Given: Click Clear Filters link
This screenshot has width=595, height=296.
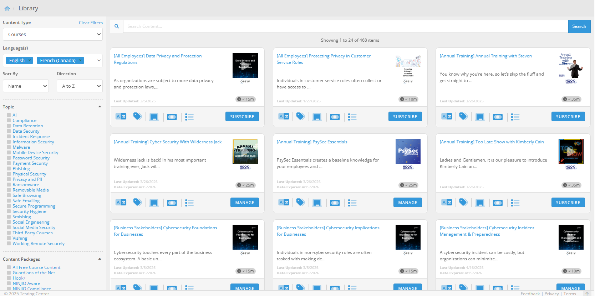Looking at the screenshot, I should [91, 23].
